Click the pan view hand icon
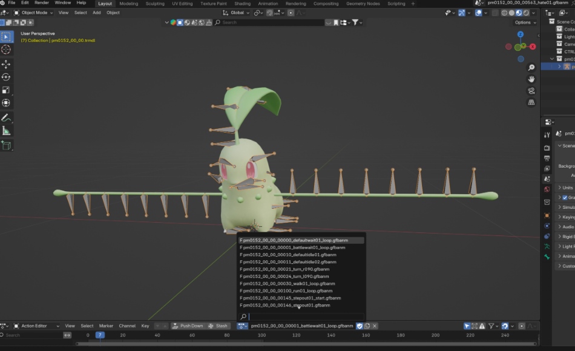This screenshot has width=575, height=351. [531, 79]
